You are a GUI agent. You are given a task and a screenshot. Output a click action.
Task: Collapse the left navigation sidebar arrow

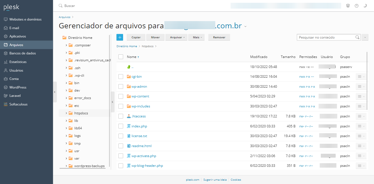coord(55,92)
